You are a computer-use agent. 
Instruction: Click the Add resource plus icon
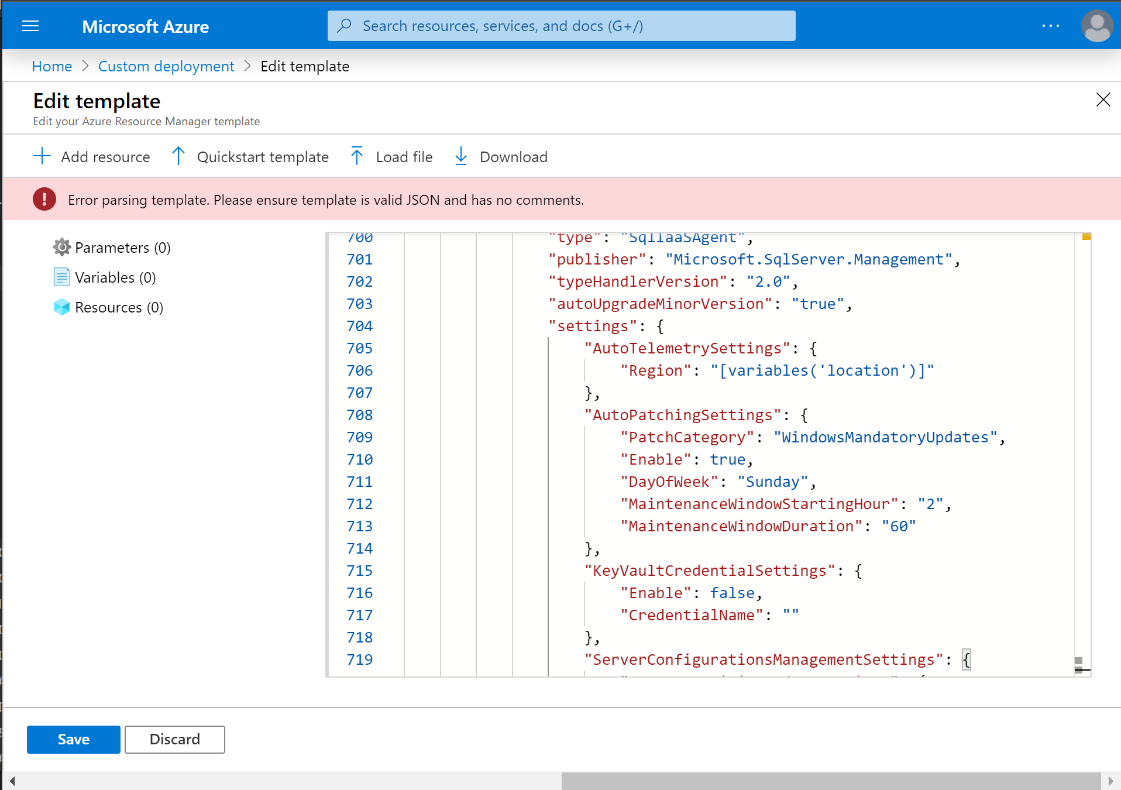pos(42,156)
